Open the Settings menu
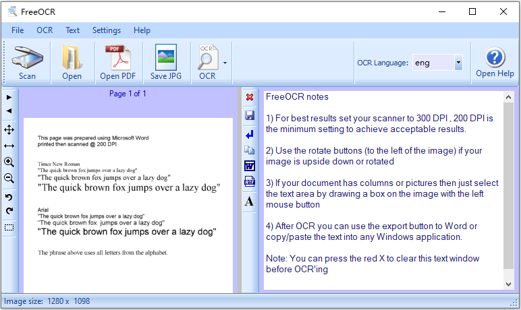Screen dimensions: 521x310 click(x=107, y=30)
